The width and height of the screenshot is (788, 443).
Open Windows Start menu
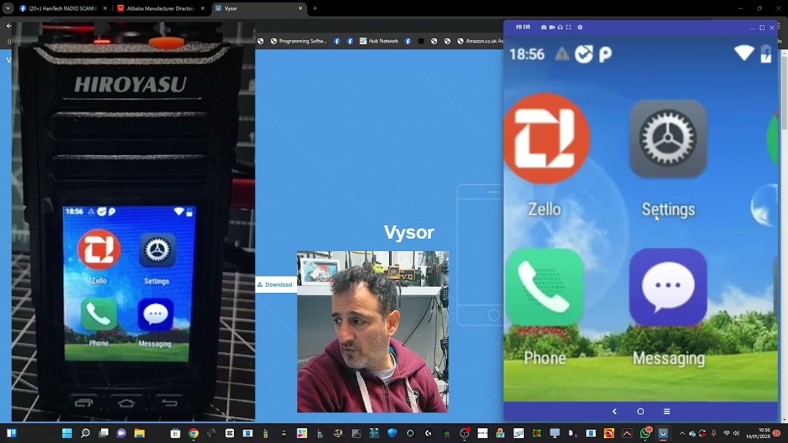click(x=67, y=433)
